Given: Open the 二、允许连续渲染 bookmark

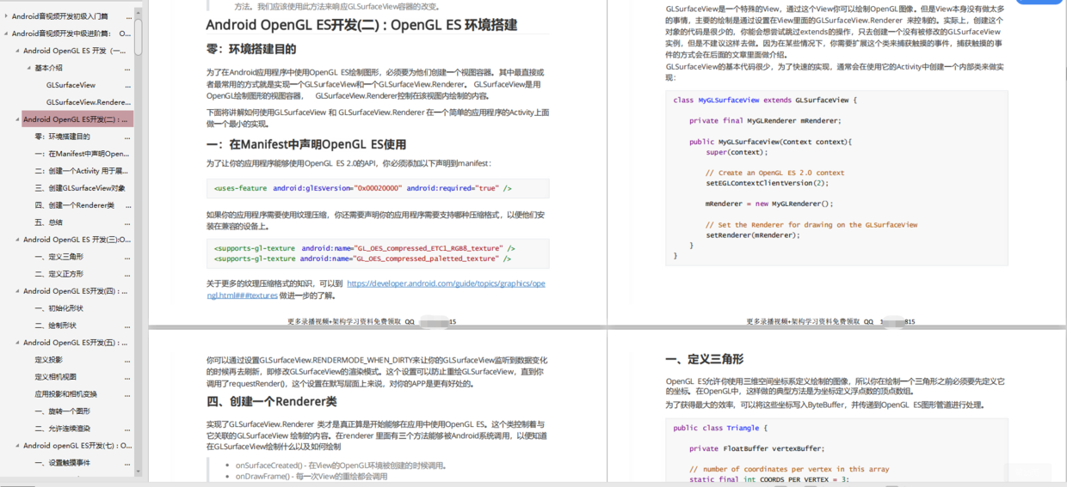Looking at the screenshot, I should 63,429.
